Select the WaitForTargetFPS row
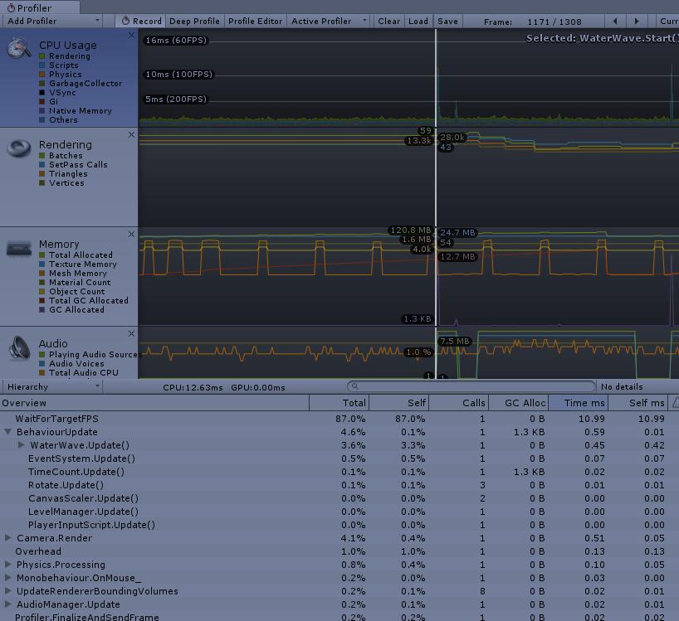The image size is (679, 621). 339,419
